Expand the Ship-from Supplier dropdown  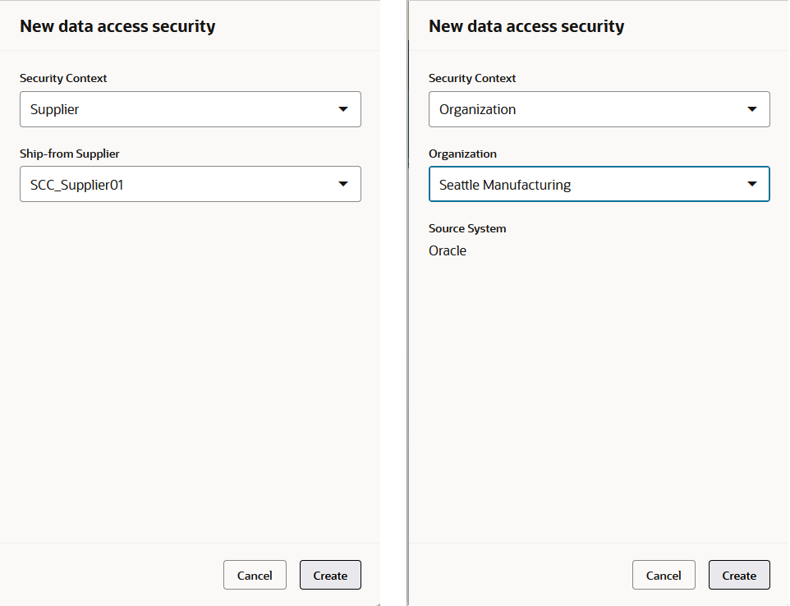pyautogui.click(x=190, y=184)
